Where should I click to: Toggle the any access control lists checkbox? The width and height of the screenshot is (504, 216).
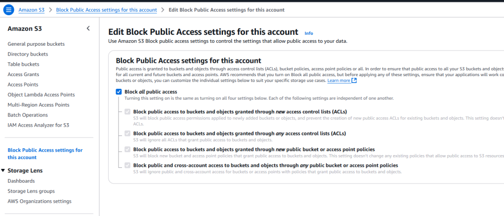pos(128,133)
